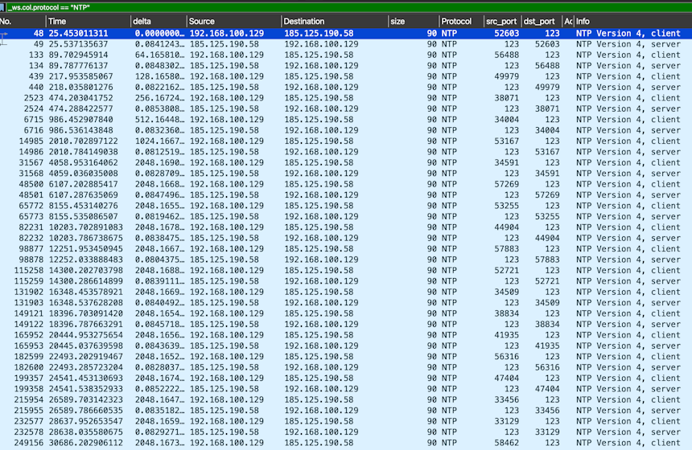The height and width of the screenshot is (450, 692).
Task: Select packet number 133
Action: (x=346, y=55)
